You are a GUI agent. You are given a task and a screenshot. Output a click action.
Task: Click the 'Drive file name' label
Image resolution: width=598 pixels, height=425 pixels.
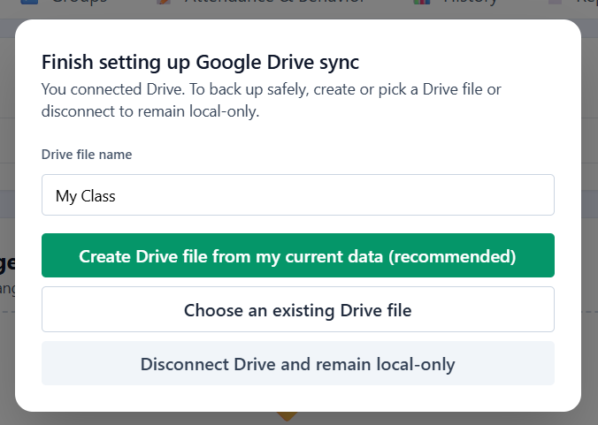point(87,155)
